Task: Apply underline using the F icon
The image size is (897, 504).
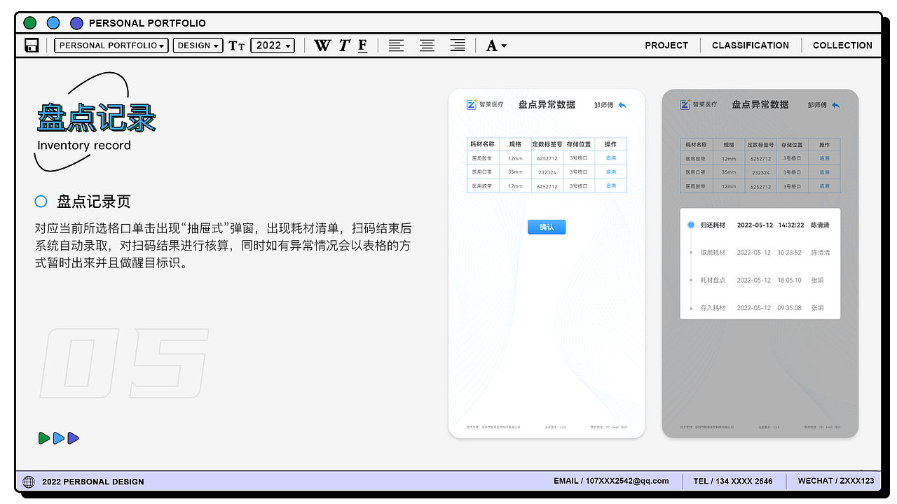Action: coord(362,45)
